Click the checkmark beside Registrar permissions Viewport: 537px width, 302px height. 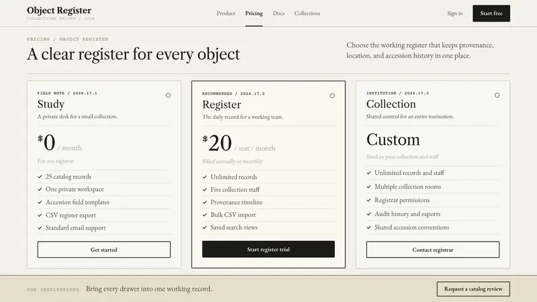369,200
